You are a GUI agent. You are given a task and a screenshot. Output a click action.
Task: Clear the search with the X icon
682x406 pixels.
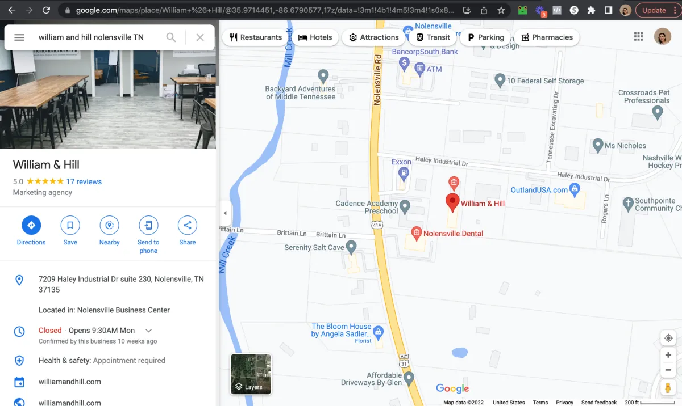point(200,37)
